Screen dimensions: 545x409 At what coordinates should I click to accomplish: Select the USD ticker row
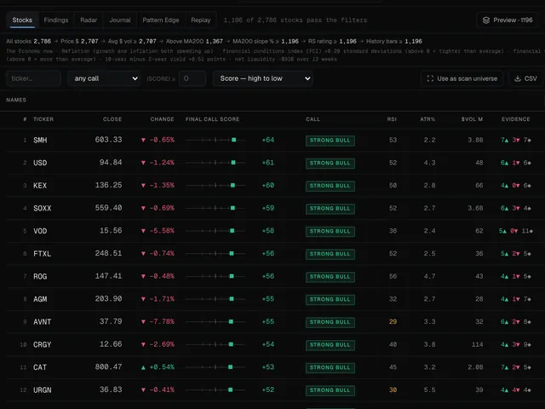pos(272,163)
